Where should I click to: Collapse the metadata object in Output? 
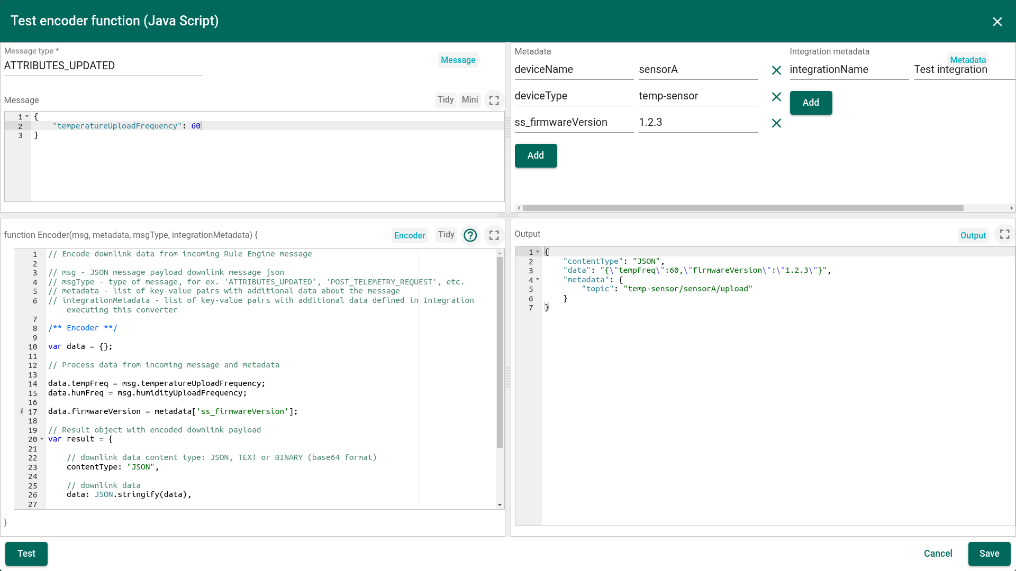click(x=538, y=280)
